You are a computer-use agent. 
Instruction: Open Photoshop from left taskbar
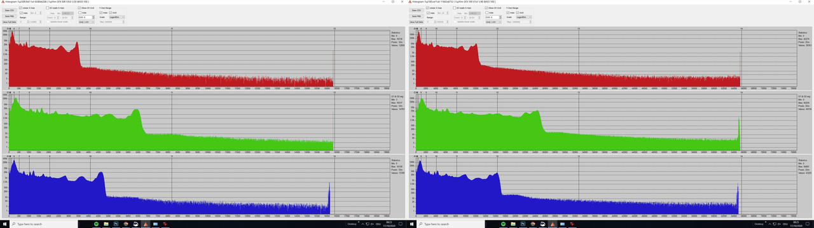pyautogui.click(x=116, y=224)
